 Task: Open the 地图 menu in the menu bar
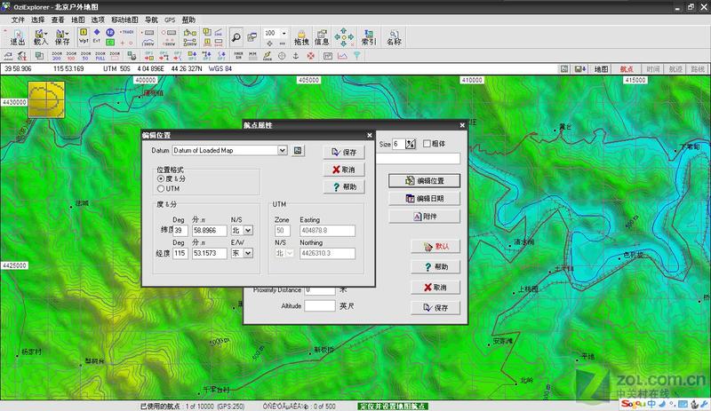77,20
